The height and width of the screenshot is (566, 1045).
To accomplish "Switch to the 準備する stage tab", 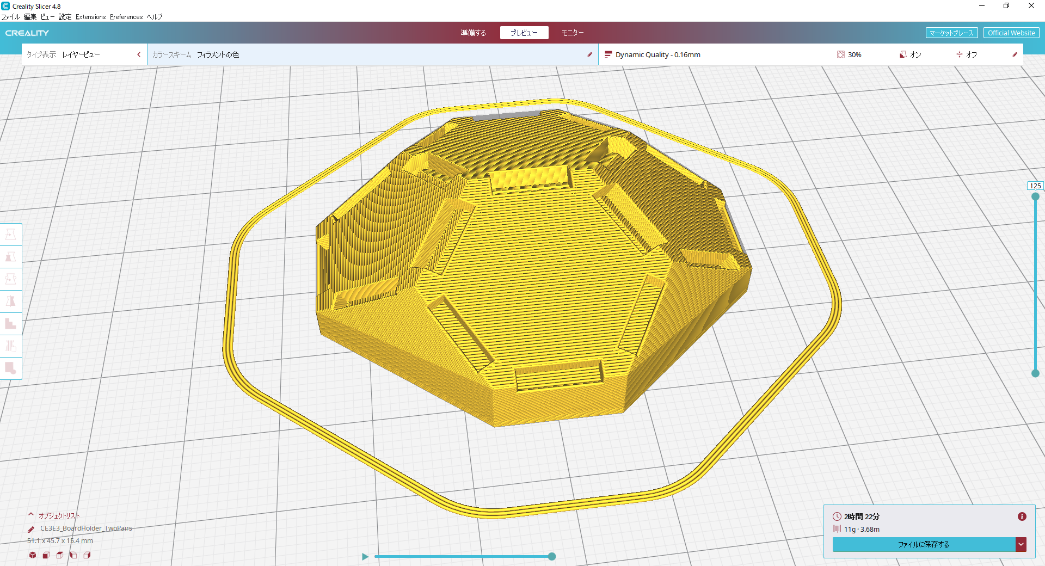I will pyautogui.click(x=473, y=33).
